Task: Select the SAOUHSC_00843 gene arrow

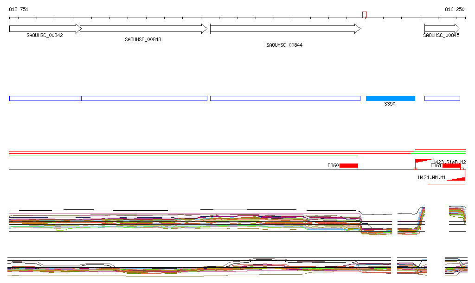Action: coord(143,29)
